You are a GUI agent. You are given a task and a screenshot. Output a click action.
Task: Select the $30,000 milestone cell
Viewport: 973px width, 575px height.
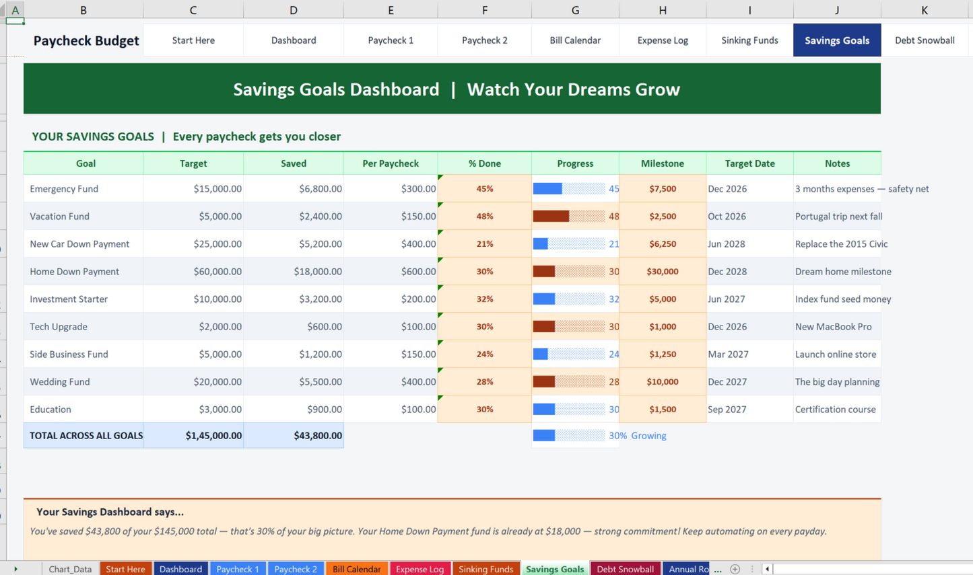pyautogui.click(x=663, y=272)
